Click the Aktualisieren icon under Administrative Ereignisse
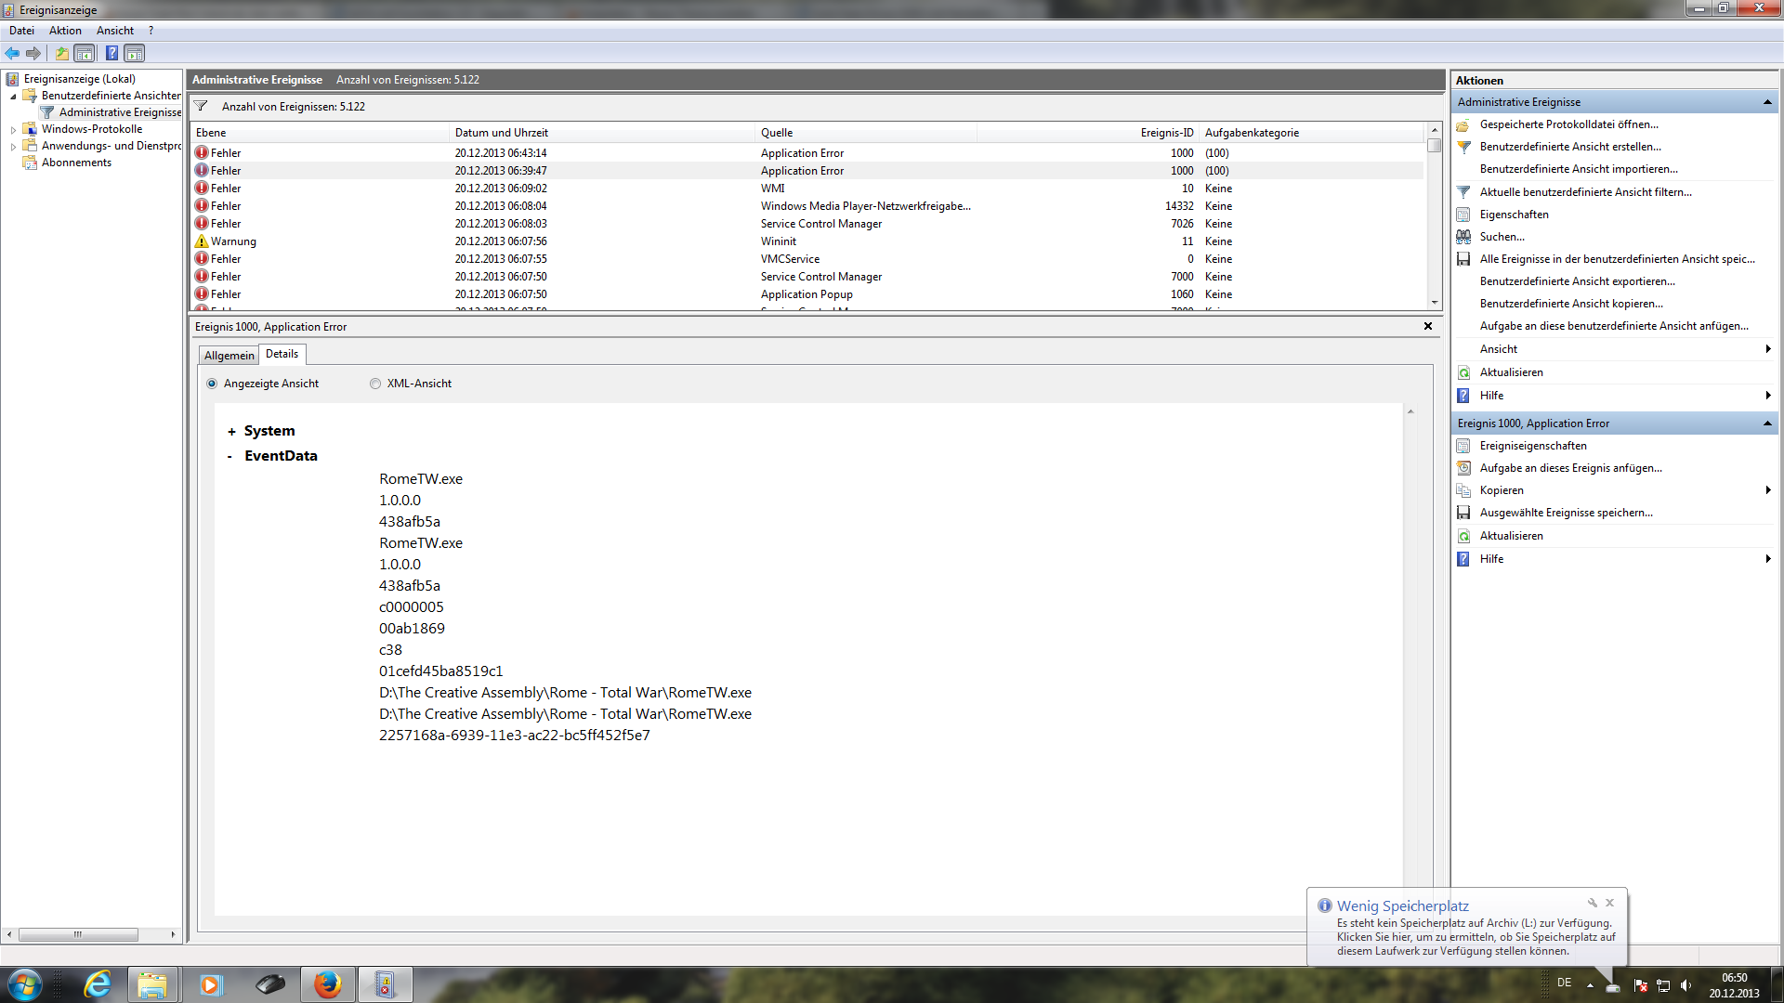This screenshot has width=1784, height=1003. coord(1463,372)
